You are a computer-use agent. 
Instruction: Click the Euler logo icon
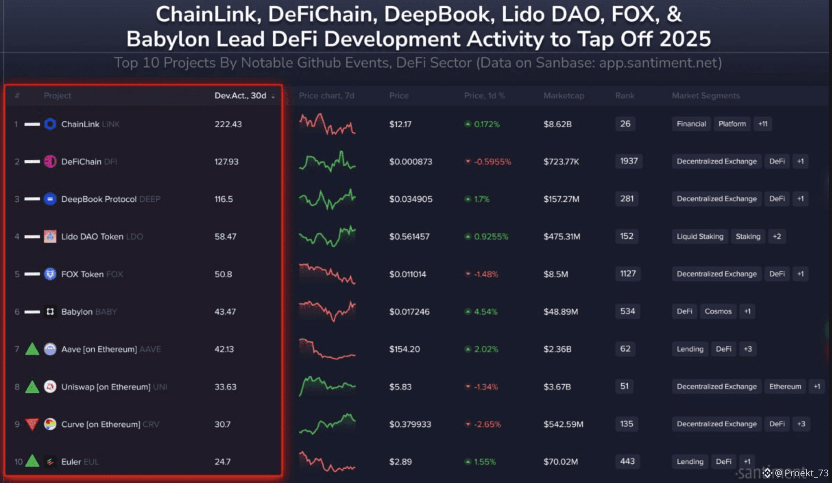click(x=50, y=461)
